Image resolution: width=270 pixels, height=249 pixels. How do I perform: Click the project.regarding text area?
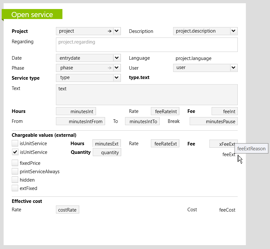tap(147, 45)
